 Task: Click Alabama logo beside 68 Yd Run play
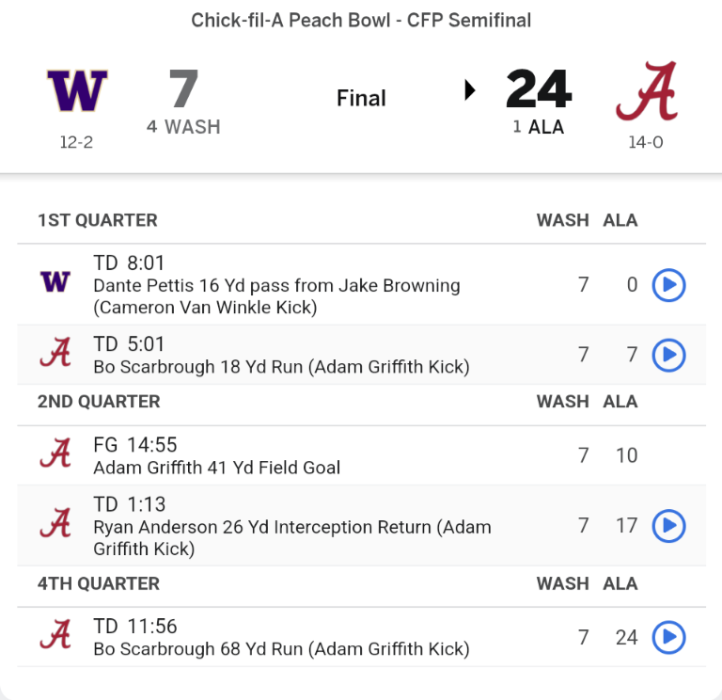(x=55, y=637)
